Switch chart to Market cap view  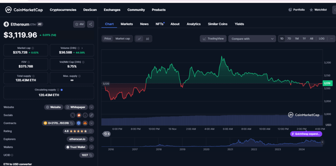coord(123,39)
